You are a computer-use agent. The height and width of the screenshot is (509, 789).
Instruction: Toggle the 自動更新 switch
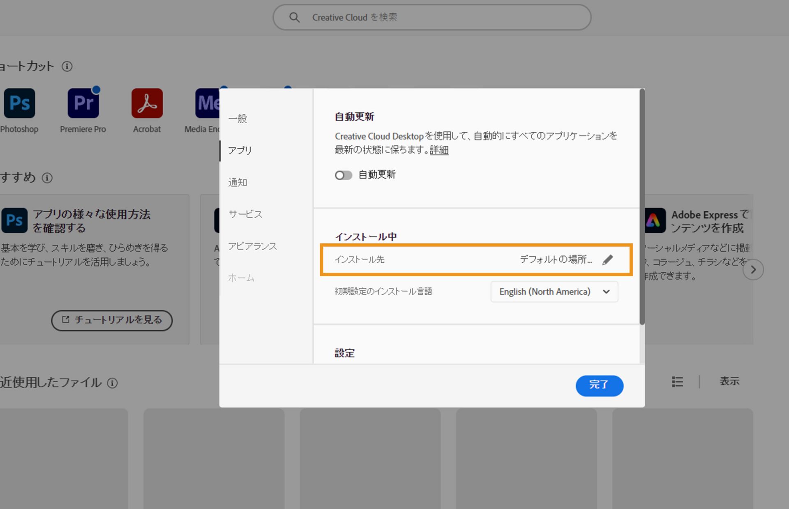pyautogui.click(x=343, y=175)
